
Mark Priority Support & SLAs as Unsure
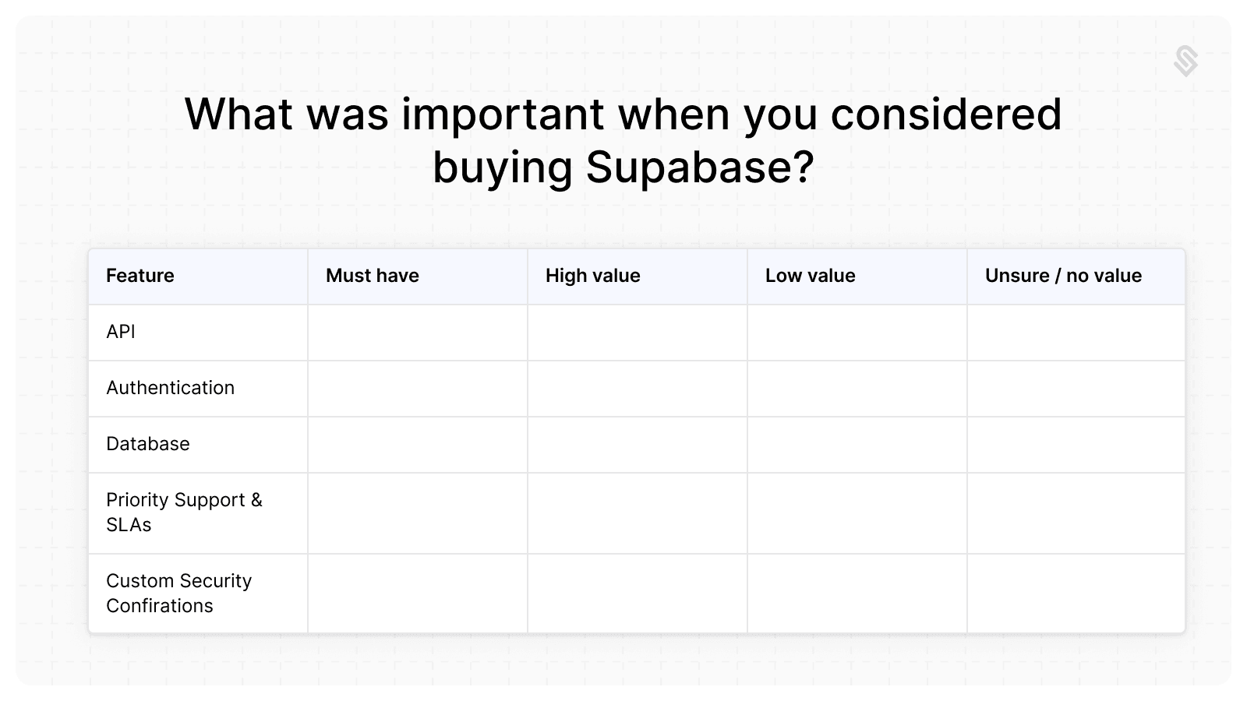[1076, 513]
